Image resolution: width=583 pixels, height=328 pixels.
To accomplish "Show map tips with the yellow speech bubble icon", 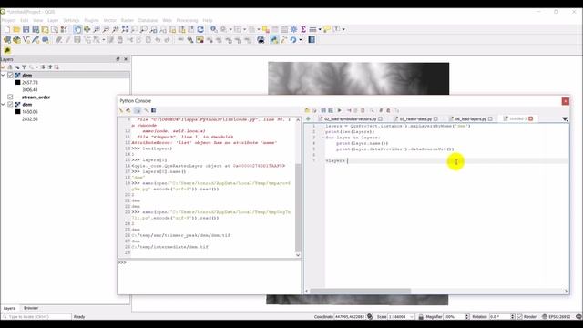I will pos(326,29).
